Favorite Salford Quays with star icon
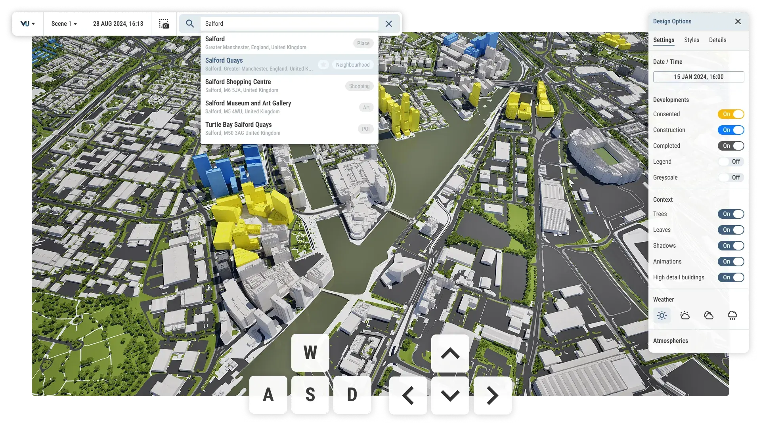The height and width of the screenshot is (428, 761). (x=323, y=65)
